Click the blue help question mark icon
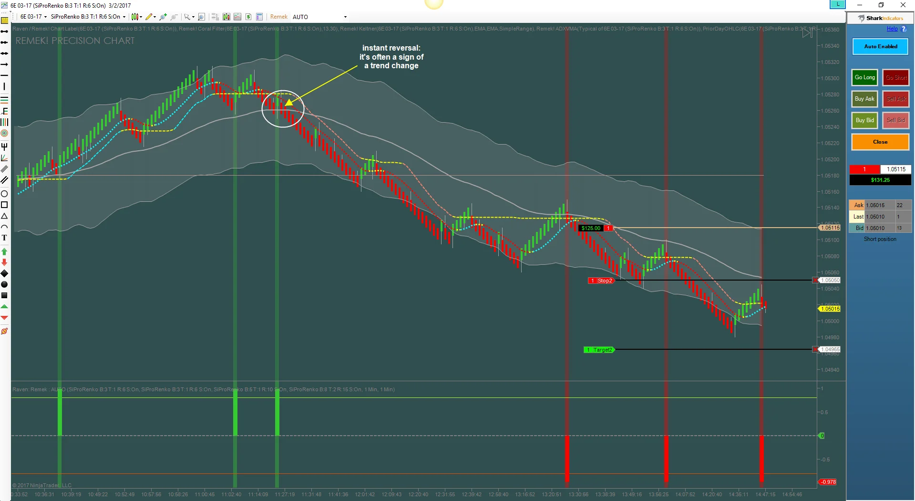Image resolution: width=915 pixels, height=501 pixels. (904, 29)
